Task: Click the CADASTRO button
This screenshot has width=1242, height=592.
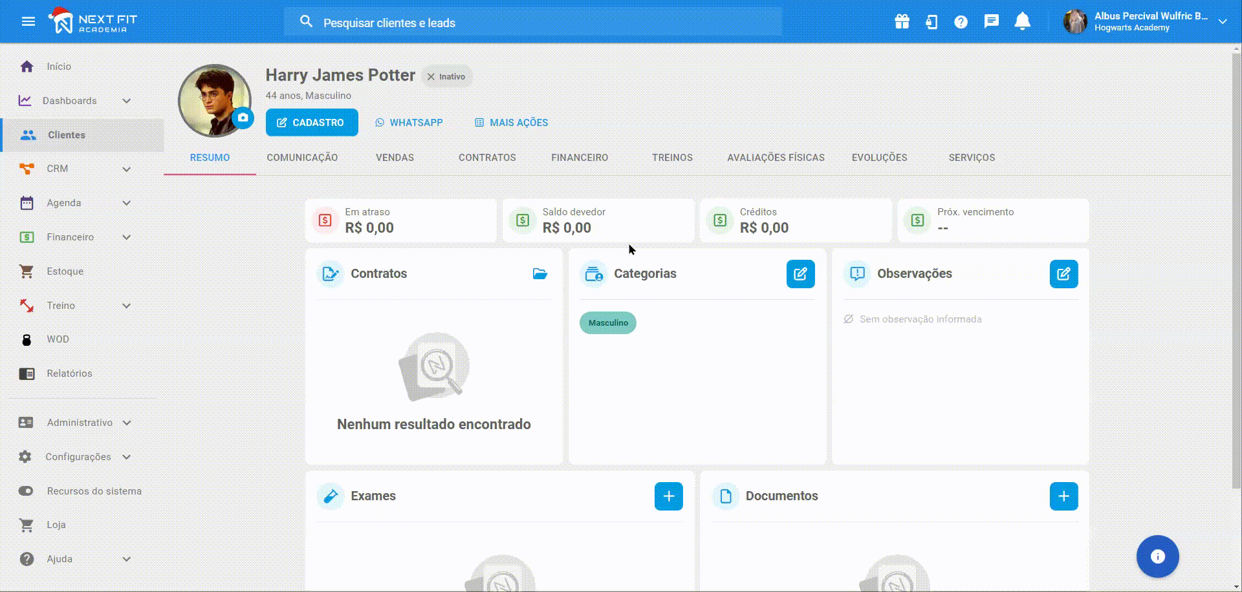Action: (312, 123)
